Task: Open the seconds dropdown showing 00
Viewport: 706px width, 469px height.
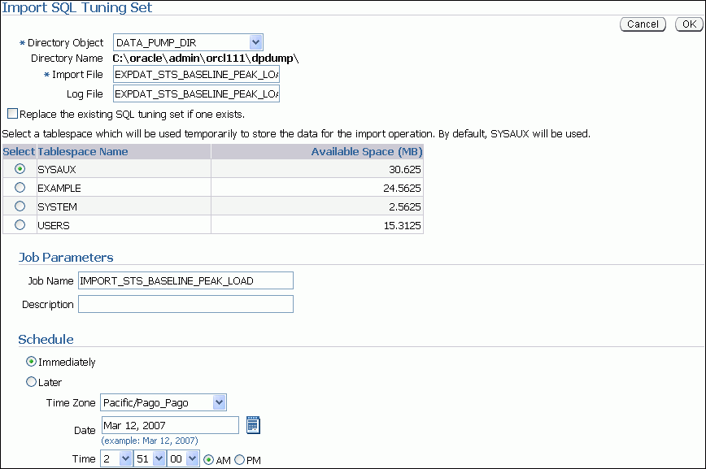Action: pyautogui.click(x=184, y=458)
